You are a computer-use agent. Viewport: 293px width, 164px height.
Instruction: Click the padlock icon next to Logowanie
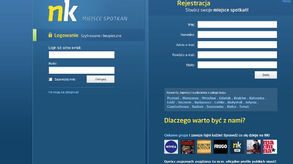click(x=50, y=35)
